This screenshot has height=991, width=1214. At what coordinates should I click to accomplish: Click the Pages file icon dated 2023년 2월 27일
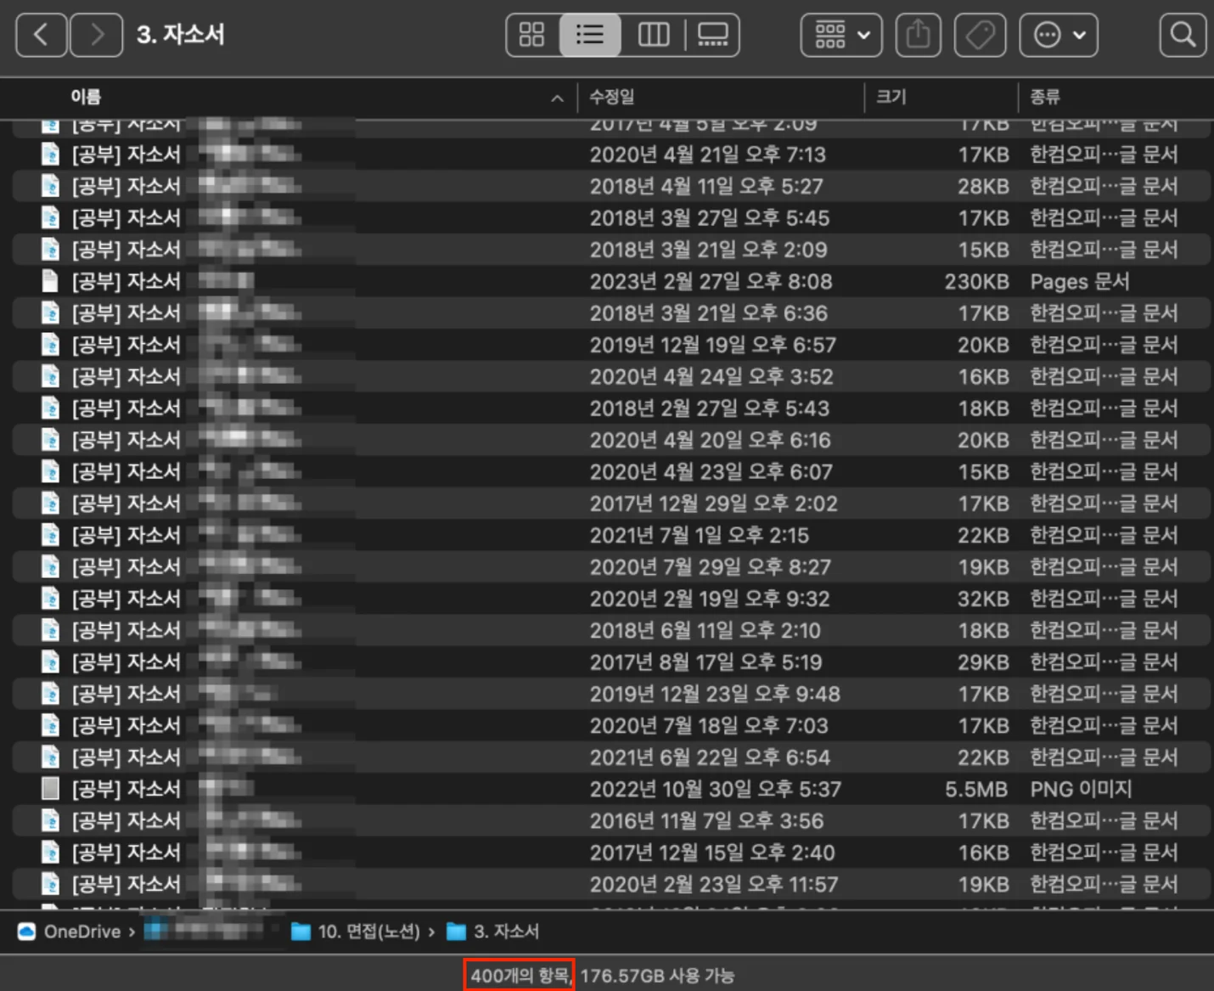coord(50,281)
